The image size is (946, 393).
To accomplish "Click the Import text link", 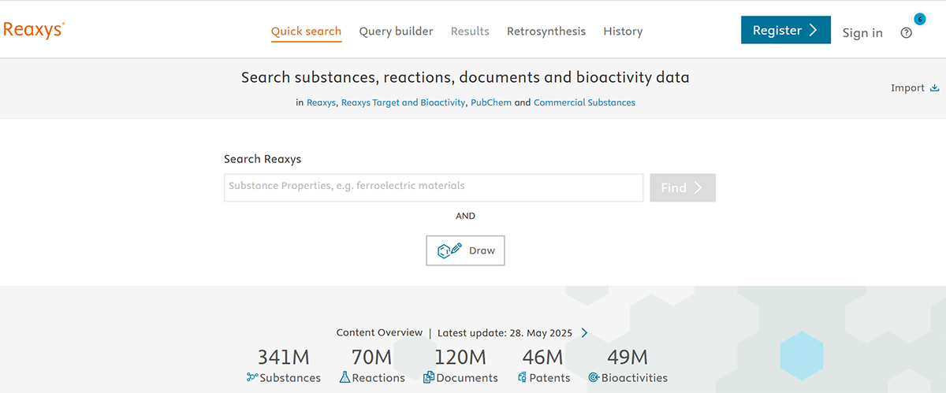I will [907, 88].
